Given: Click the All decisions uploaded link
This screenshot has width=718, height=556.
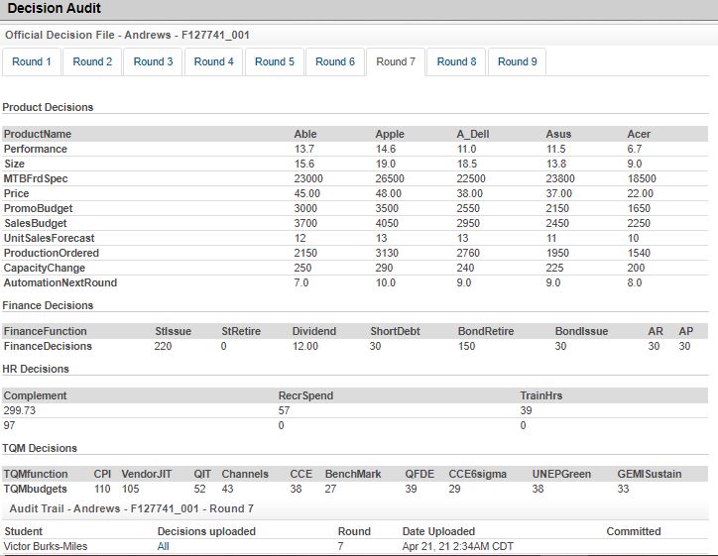Looking at the screenshot, I should (164, 546).
